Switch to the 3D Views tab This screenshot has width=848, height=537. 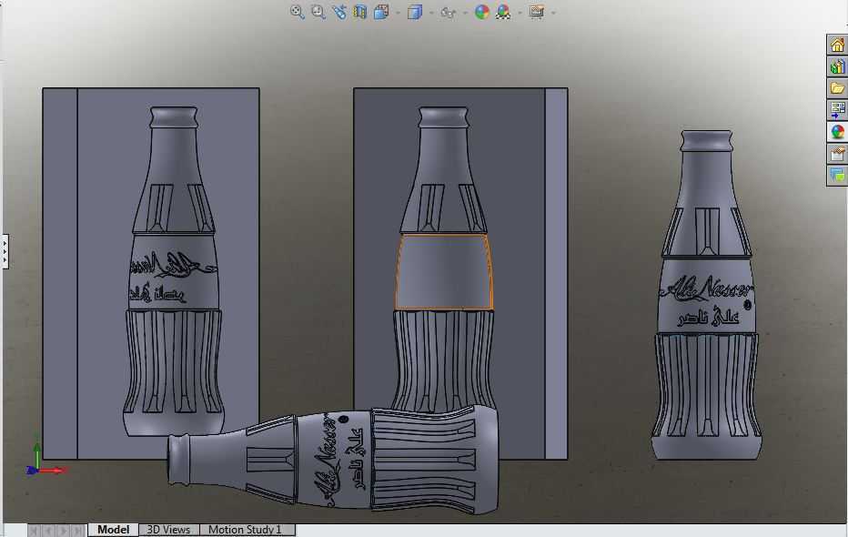(x=168, y=530)
